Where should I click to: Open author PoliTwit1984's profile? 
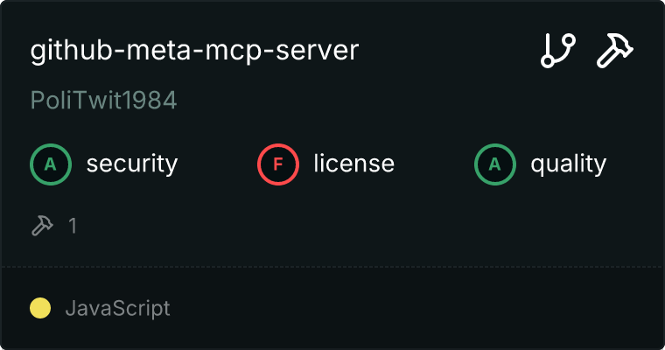pyautogui.click(x=104, y=101)
